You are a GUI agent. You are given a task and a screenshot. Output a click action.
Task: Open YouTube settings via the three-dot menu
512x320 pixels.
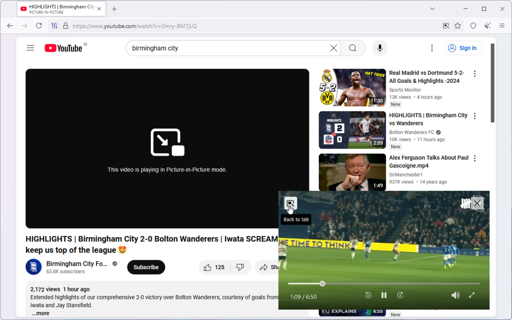coord(432,48)
